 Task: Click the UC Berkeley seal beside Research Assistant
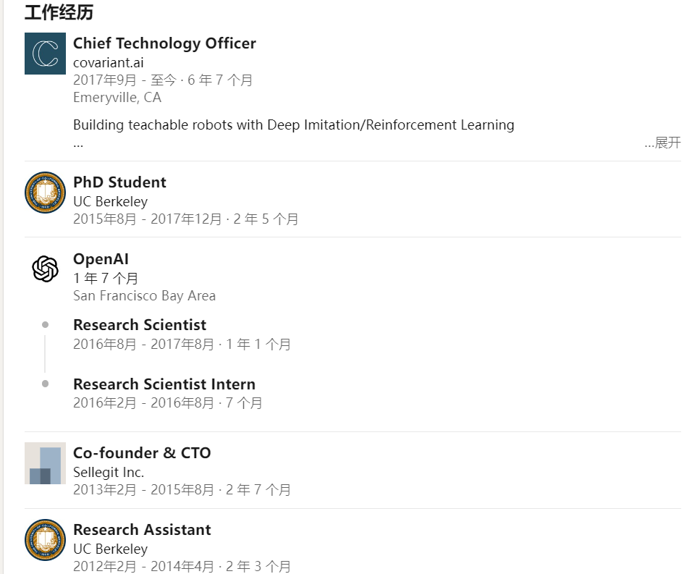click(x=45, y=540)
